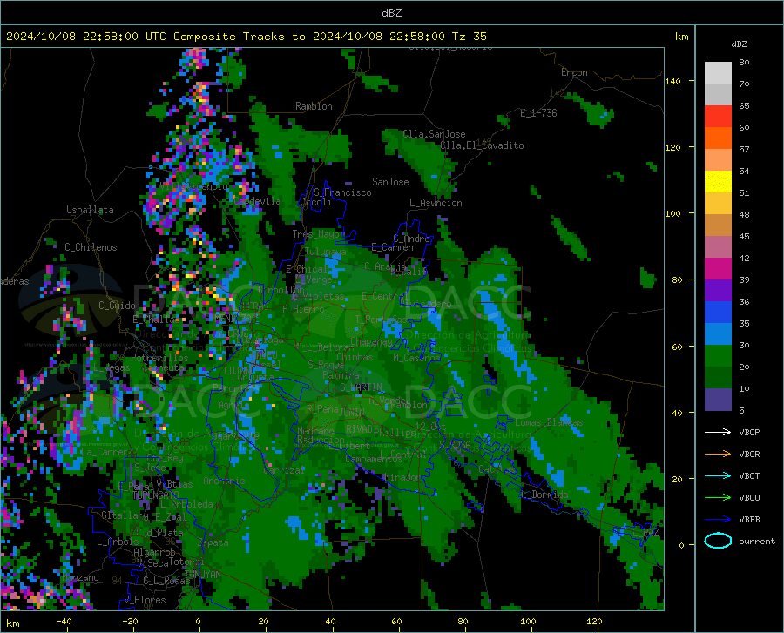Screen dimensions: 784x633
Task: Click the orange VBCR arrow legend icon
Action: pyautogui.click(x=718, y=454)
